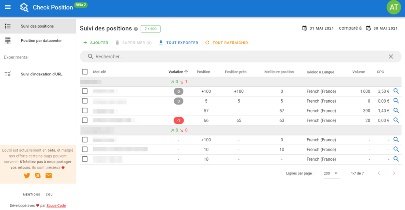Check the row with position 66

[85, 120]
